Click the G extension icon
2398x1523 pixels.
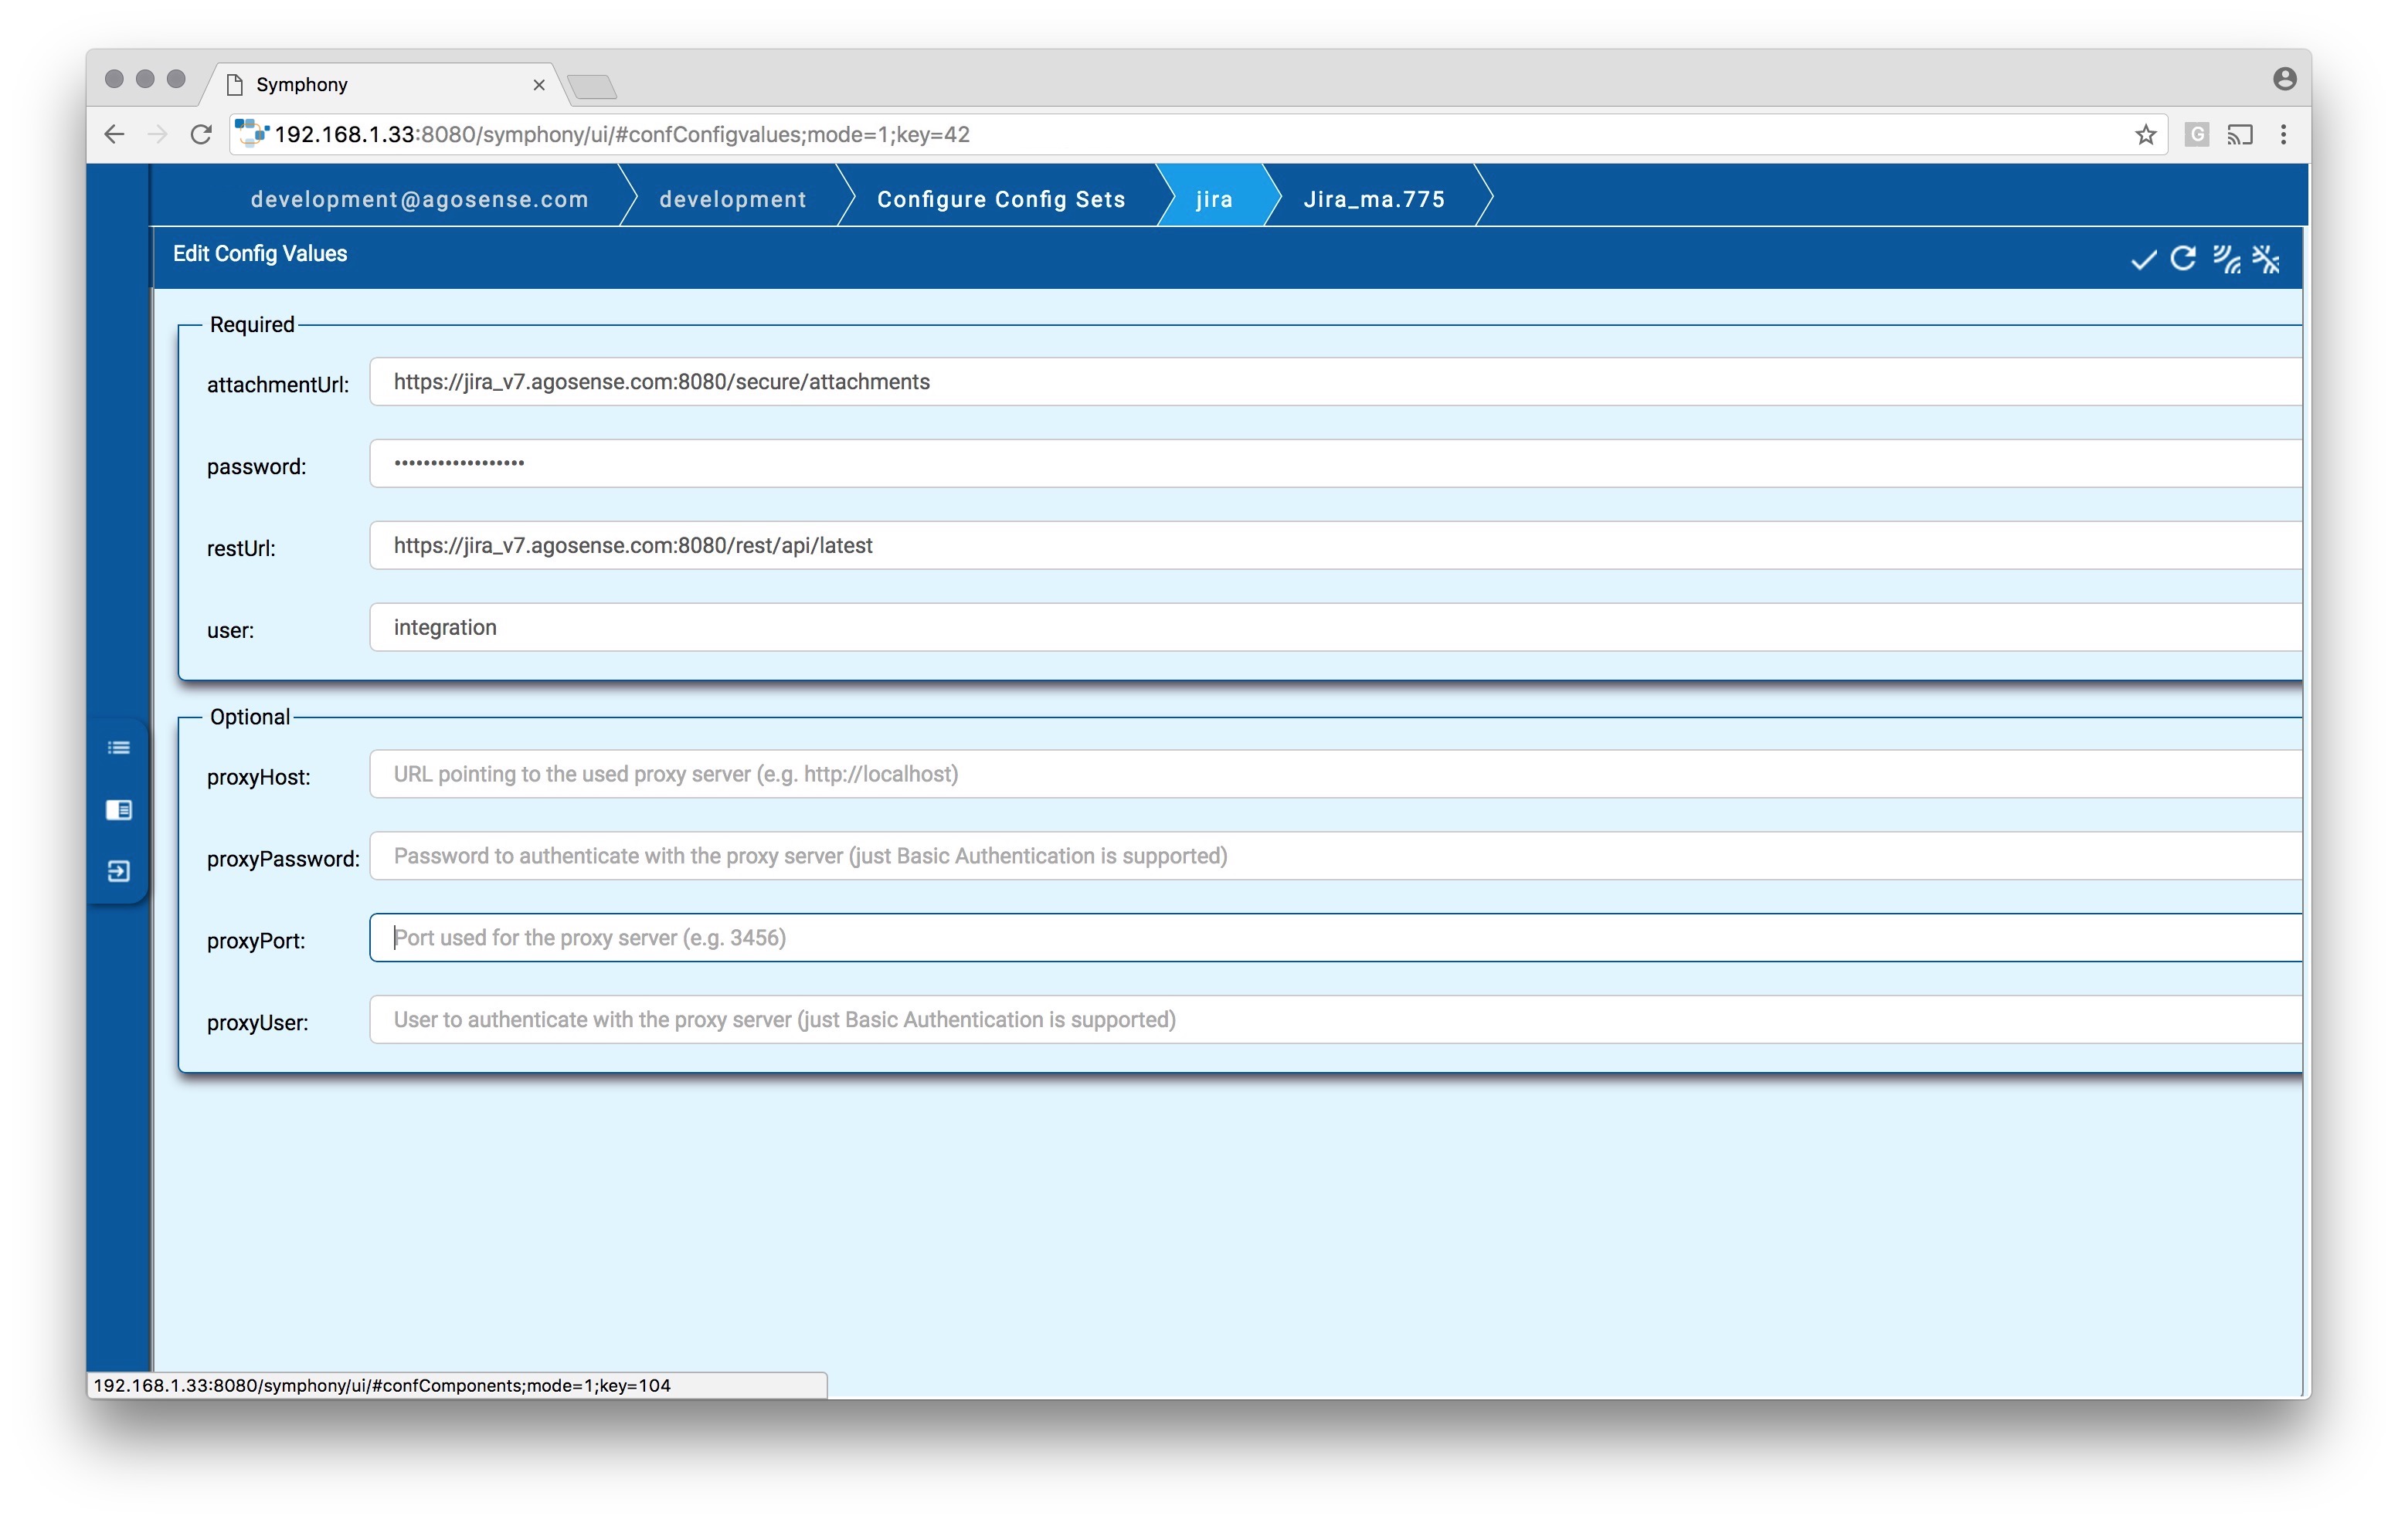2197,134
